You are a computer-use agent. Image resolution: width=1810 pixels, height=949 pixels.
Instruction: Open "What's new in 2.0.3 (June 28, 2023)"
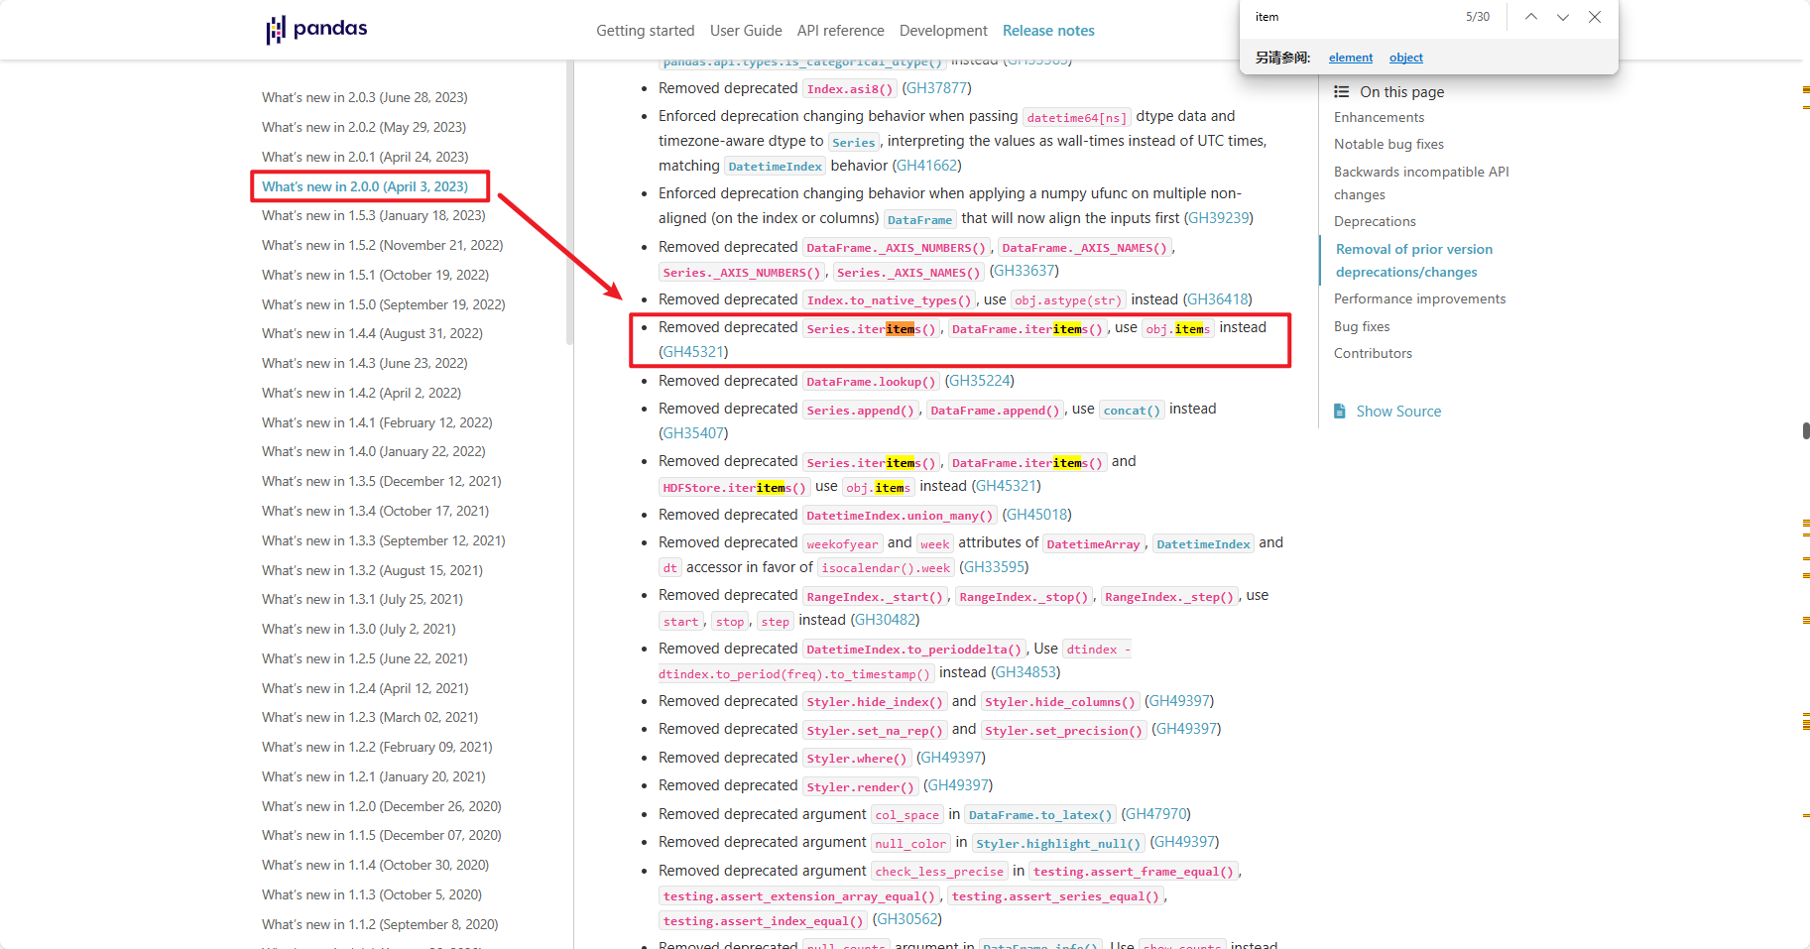pos(365,96)
